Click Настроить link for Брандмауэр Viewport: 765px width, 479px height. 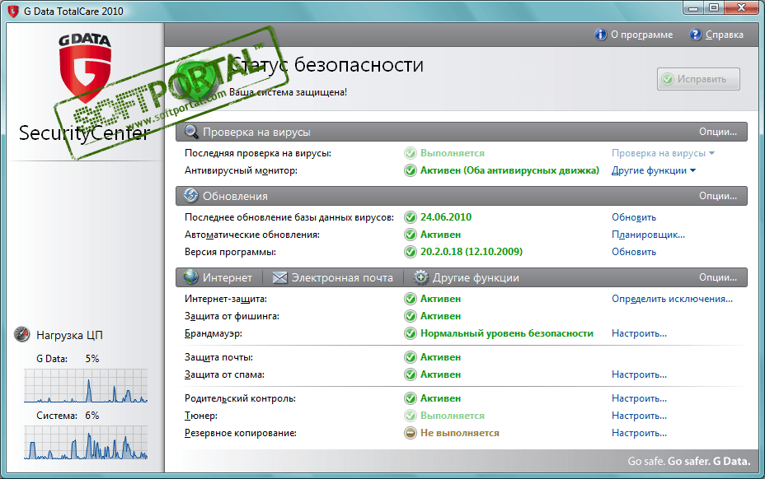[x=639, y=333]
